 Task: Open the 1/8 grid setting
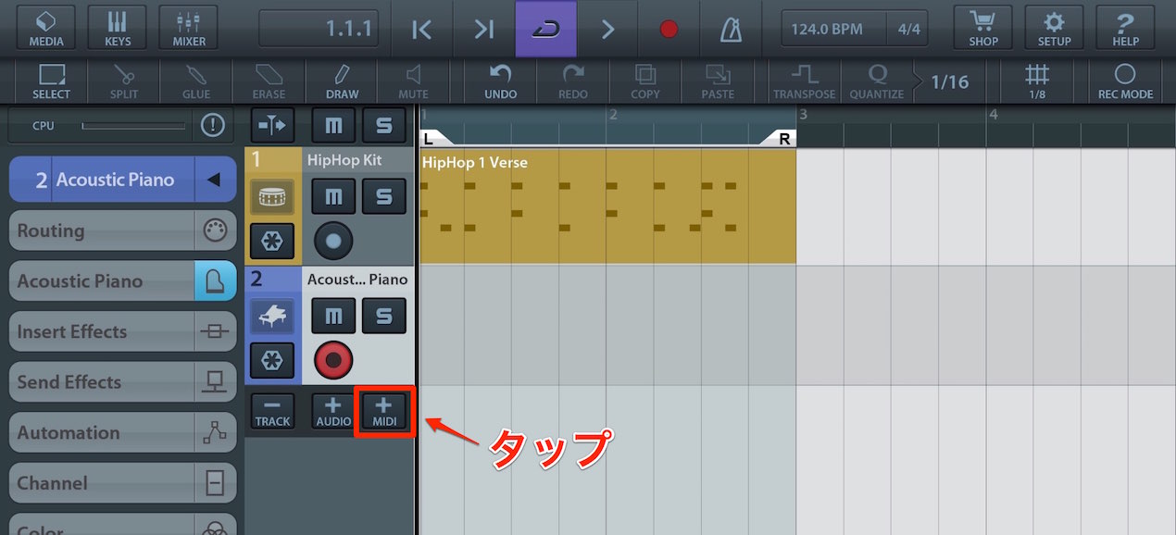1037,81
